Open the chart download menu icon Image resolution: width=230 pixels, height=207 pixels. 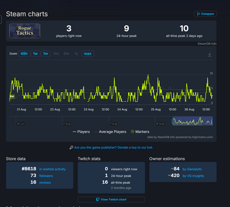pyautogui.click(x=210, y=54)
